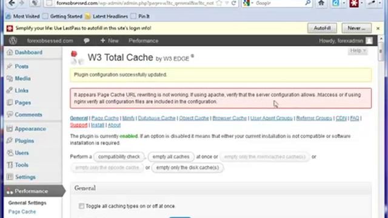Click the Object Cache tab link
This screenshot has width=388, height=218.
194,118
